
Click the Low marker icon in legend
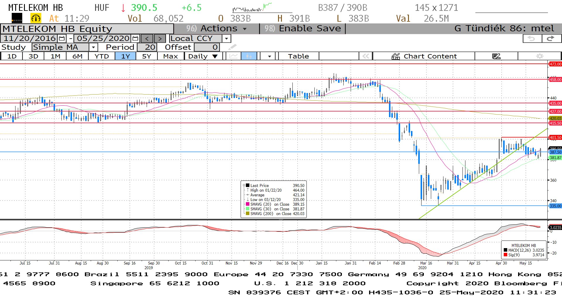point(248,200)
